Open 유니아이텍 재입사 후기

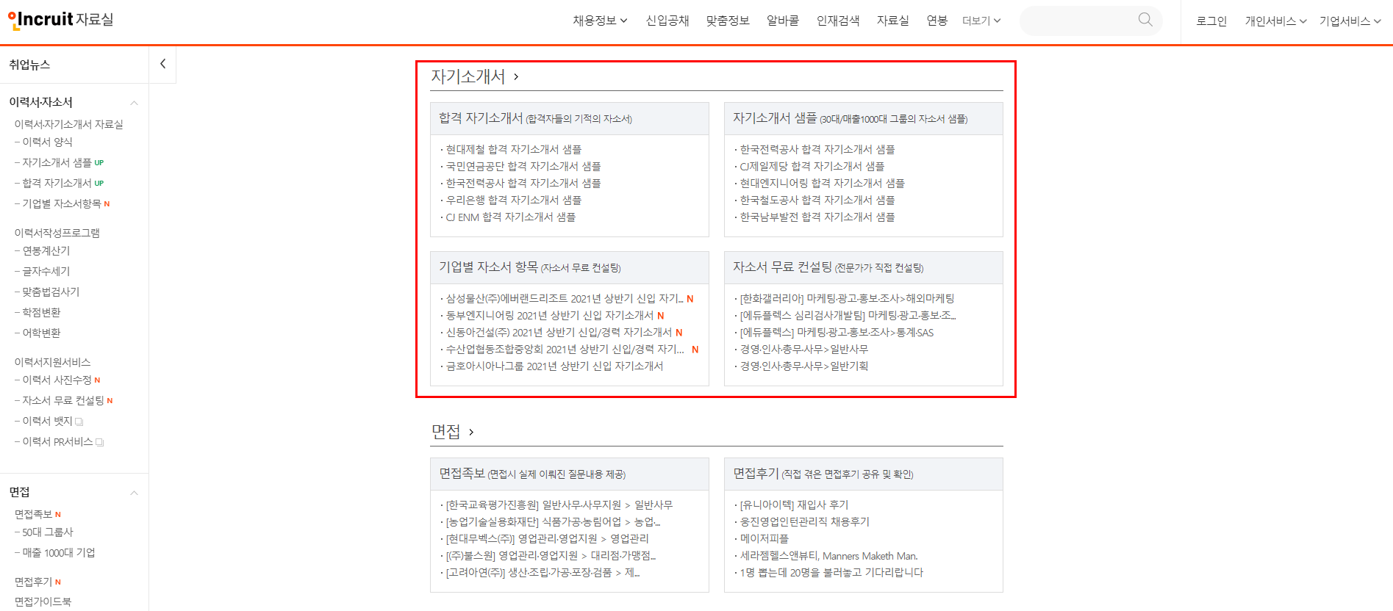coord(794,505)
